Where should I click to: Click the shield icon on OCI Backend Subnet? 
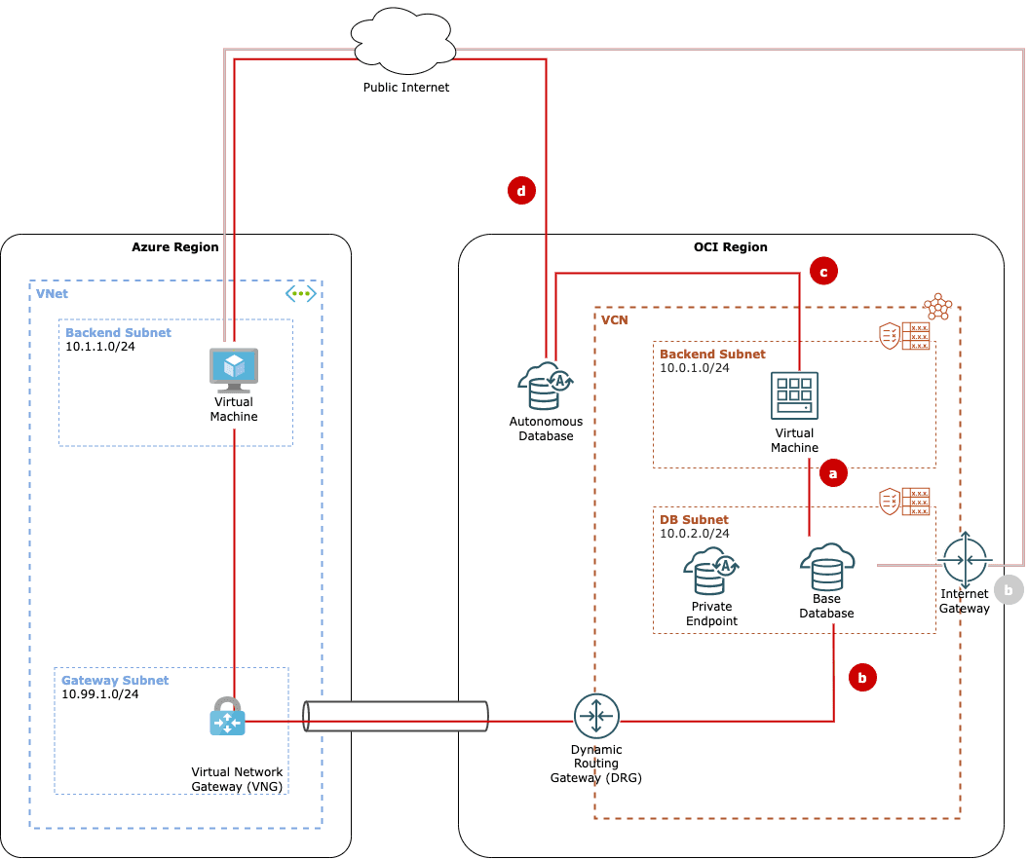click(x=889, y=335)
